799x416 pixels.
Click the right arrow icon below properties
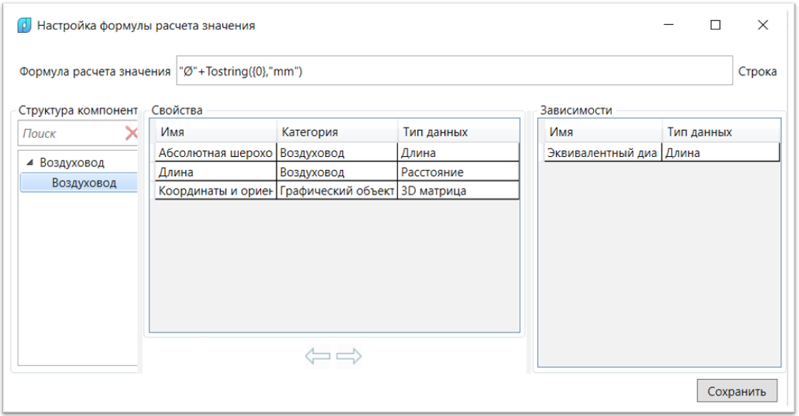(x=349, y=356)
